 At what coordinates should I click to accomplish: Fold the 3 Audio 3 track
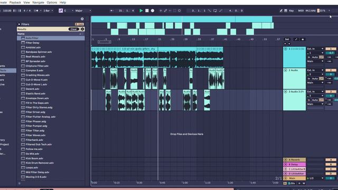click(x=285, y=91)
